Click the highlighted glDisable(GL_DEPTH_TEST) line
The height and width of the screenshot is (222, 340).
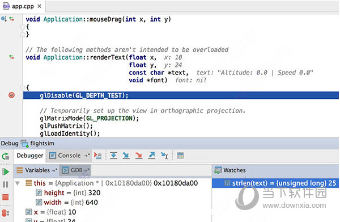point(181,95)
